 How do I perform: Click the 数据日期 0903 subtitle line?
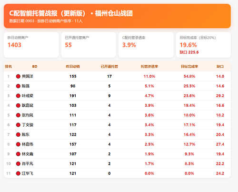tap(46, 21)
